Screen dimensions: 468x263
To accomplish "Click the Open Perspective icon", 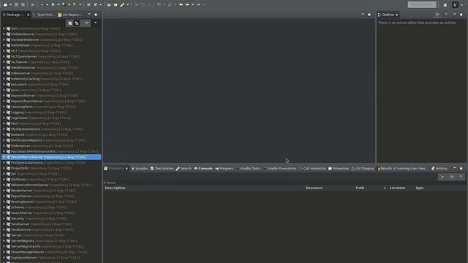I will (x=445, y=5).
